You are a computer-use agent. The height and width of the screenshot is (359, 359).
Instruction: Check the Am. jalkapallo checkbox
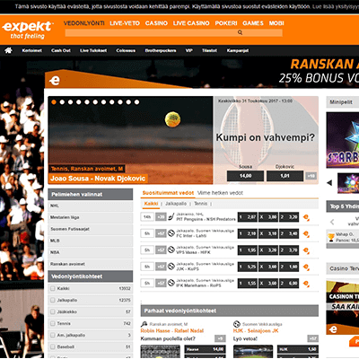pyautogui.click(x=53, y=335)
